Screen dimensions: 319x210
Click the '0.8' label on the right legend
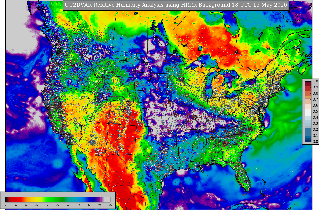(x=315, y=93)
